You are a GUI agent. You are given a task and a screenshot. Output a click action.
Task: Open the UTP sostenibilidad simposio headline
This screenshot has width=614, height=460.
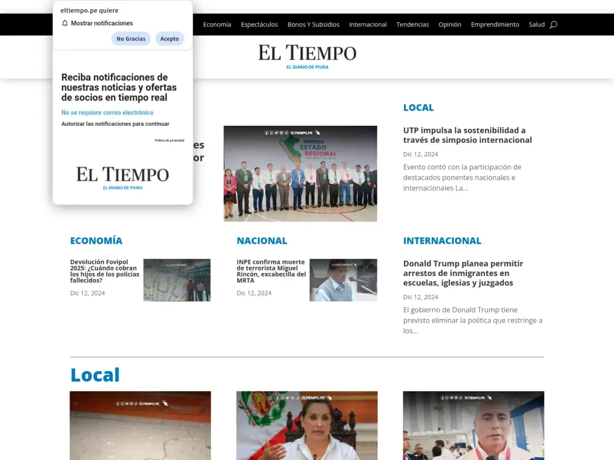pyautogui.click(x=468, y=134)
